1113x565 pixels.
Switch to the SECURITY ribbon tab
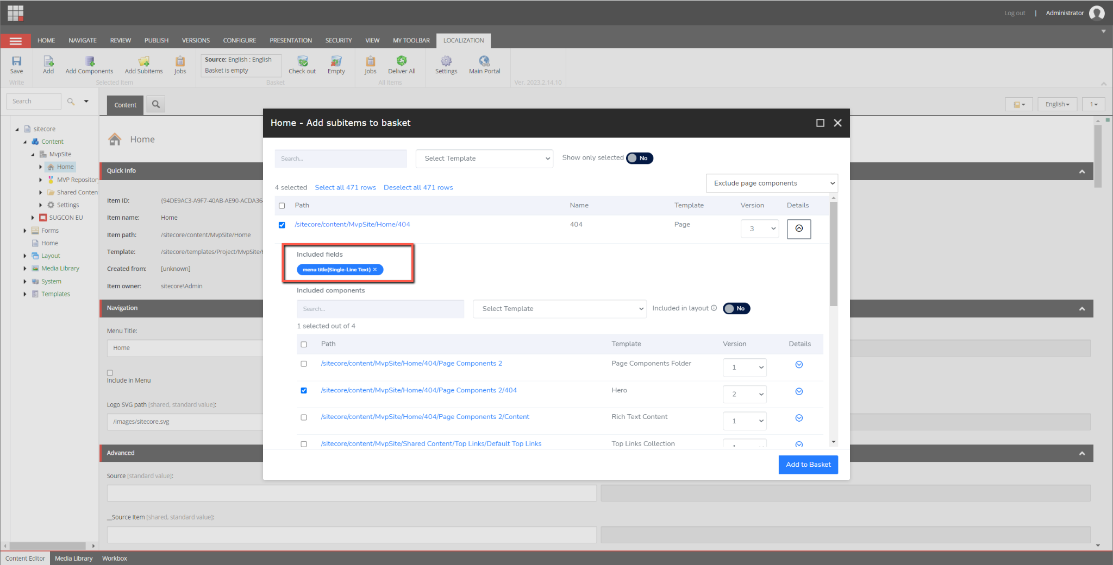coord(339,41)
